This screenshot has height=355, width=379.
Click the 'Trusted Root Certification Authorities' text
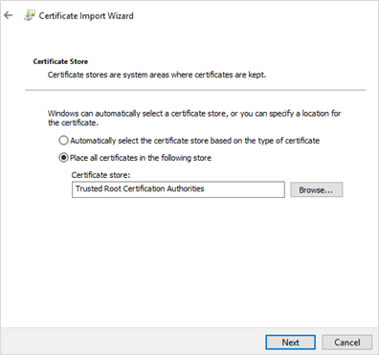[140, 189]
